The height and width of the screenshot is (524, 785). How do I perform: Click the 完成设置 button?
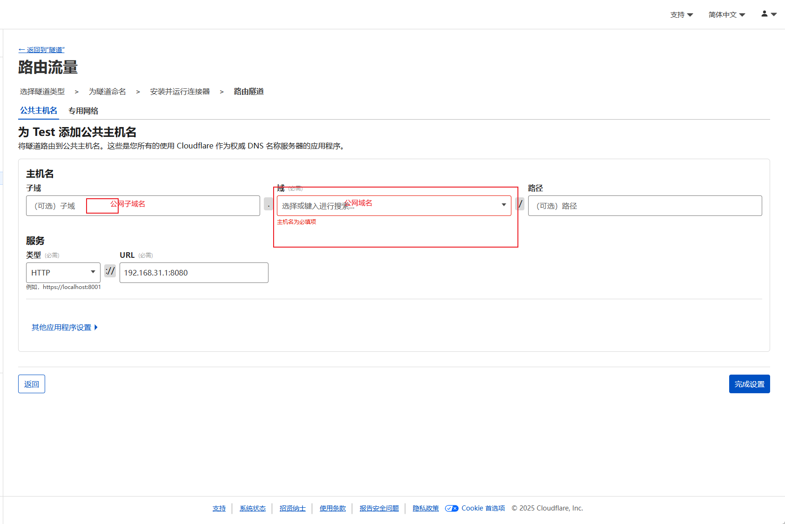point(749,384)
